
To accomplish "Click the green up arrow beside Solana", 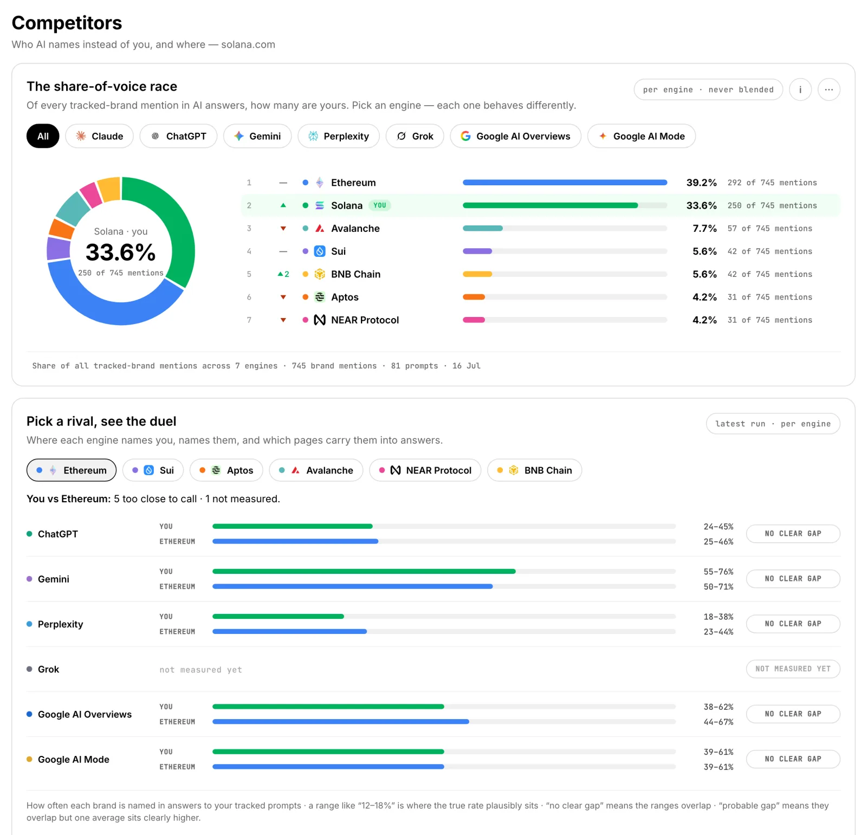I will (283, 205).
